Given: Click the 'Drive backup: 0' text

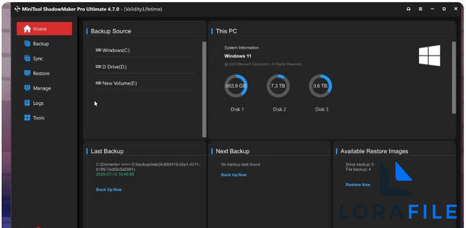Looking at the screenshot, I should point(359,164).
